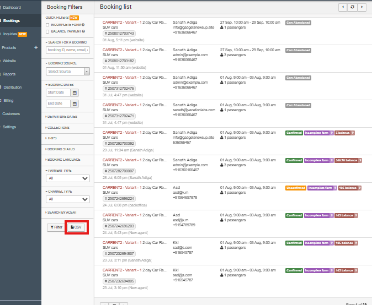372x305 pixels.
Task: Open Dashboard in the sidebar
Action: point(12,7)
